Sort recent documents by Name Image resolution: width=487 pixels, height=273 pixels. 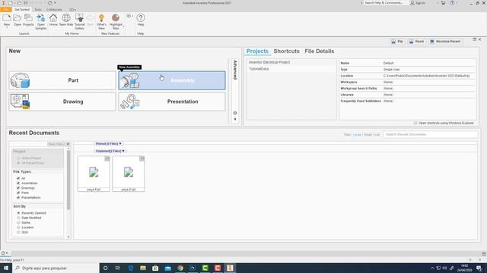click(18, 222)
